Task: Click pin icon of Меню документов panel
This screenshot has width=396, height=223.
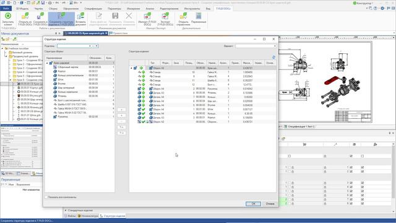Action: pos(56,33)
